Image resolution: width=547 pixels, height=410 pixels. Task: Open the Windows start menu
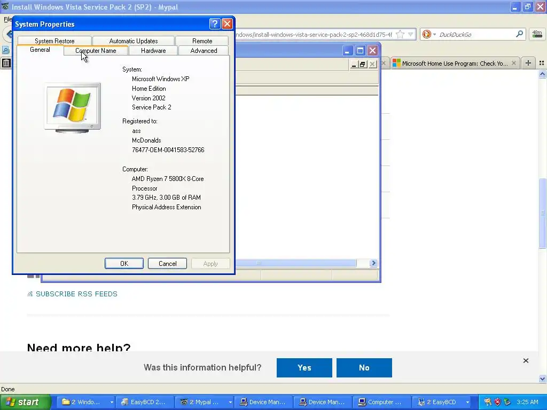click(x=25, y=402)
